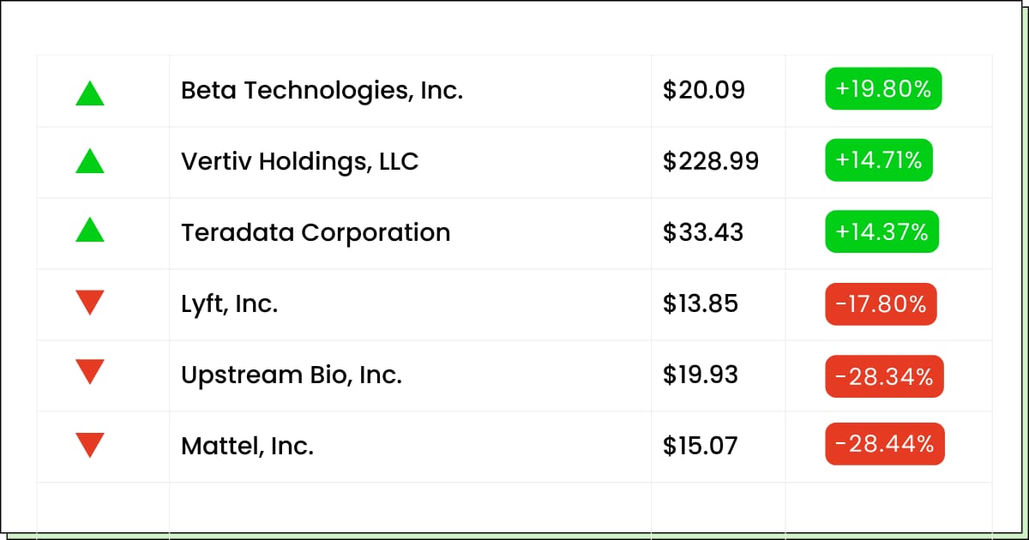Click the -17.80% red change badge
This screenshot has width=1029, height=540.
tap(881, 304)
